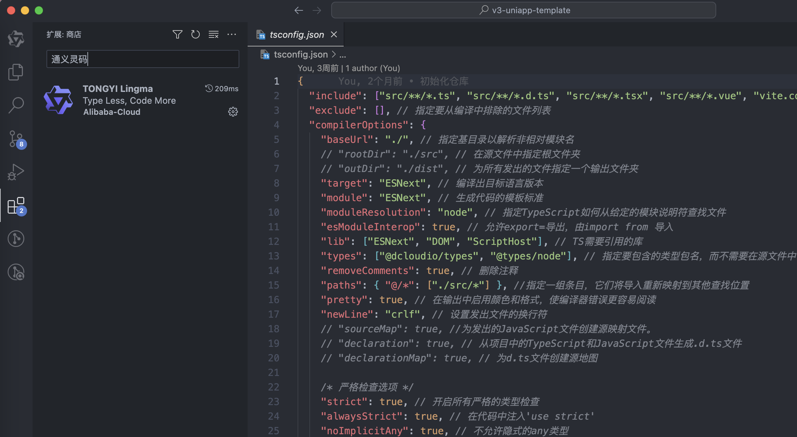Viewport: 797px width, 437px height.
Task: Click the "removeComments" key
Action: click(x=367, y=271)
